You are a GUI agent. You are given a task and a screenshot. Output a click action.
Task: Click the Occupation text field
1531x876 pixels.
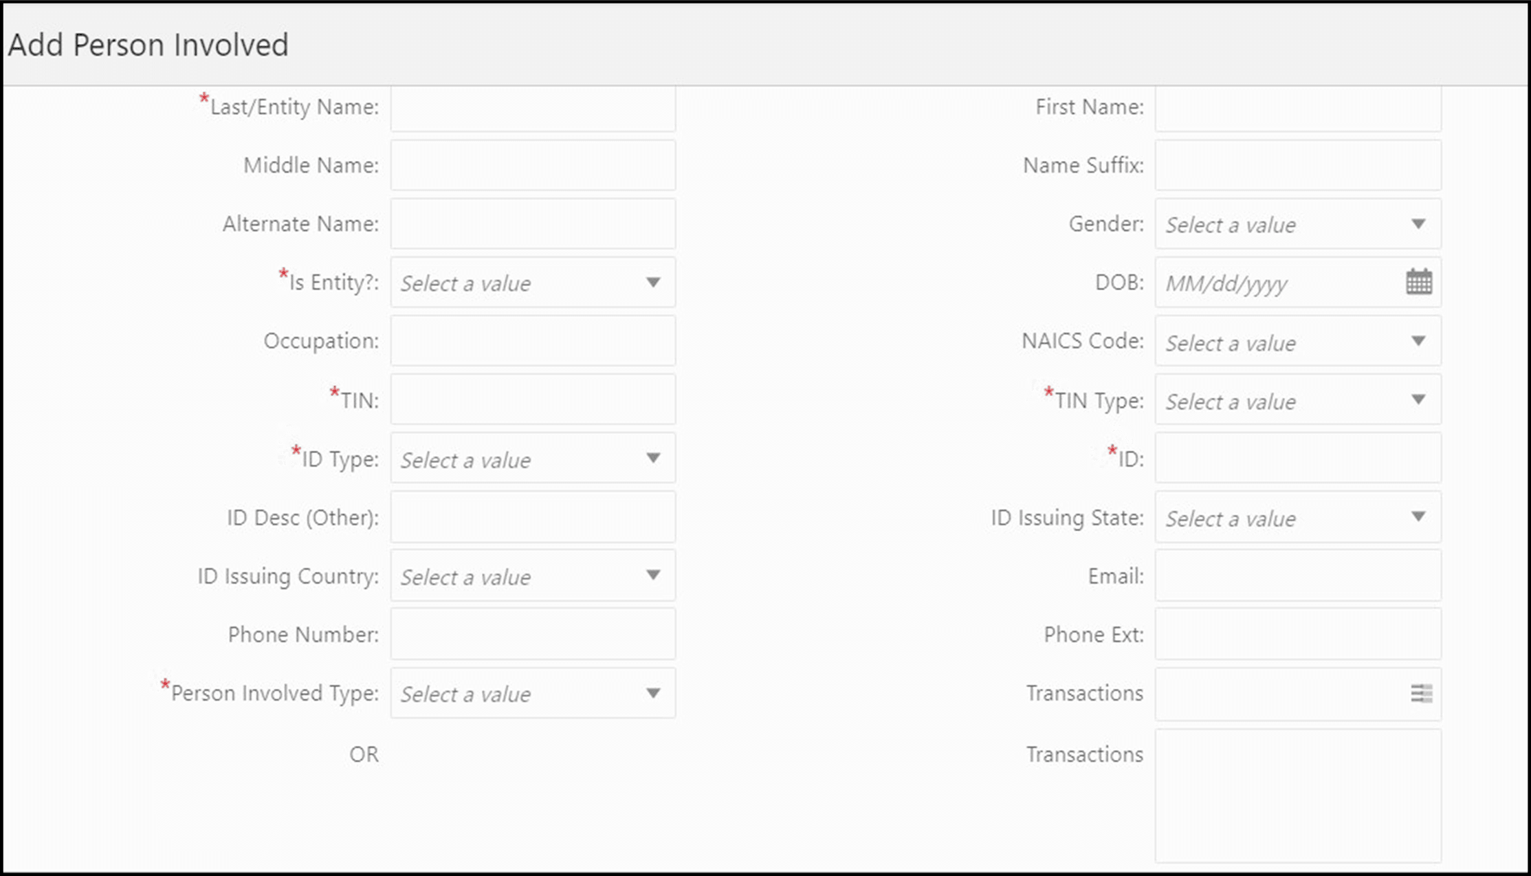click(x=532, y=340)
